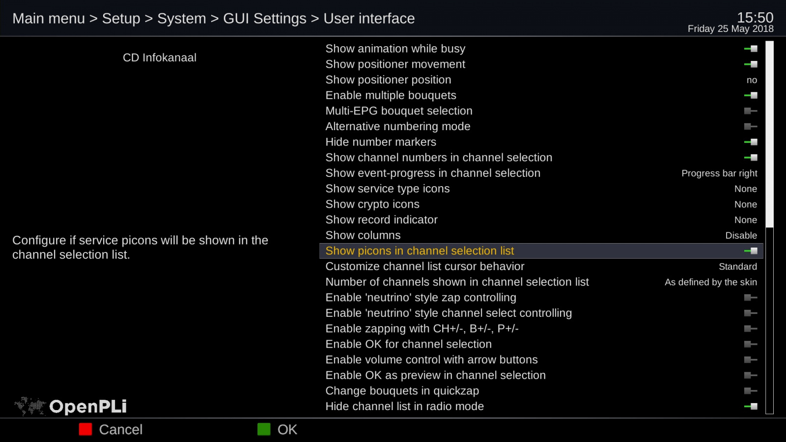The width and height of the screenshot is (786, 442).
Task: Enable zapping with CH+/- switch
Action: [751, 329]
